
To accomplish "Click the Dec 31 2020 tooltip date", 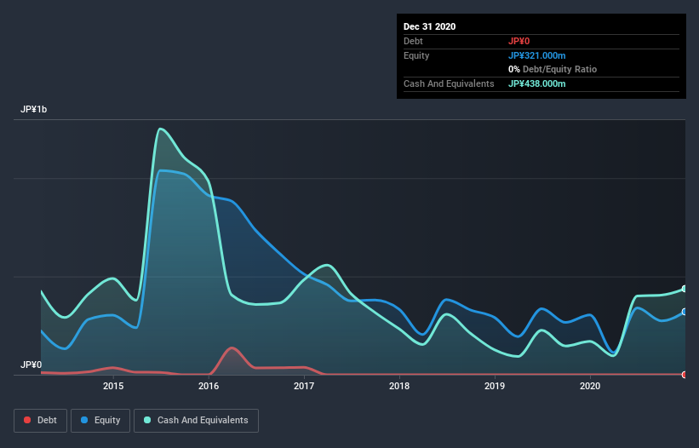I will [x=429, y=26].
